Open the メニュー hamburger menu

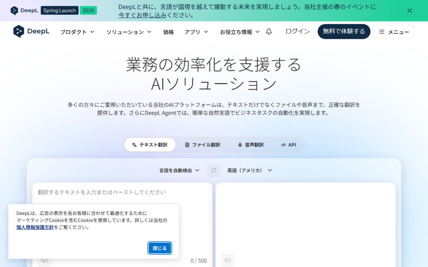(x=394, y=32)
